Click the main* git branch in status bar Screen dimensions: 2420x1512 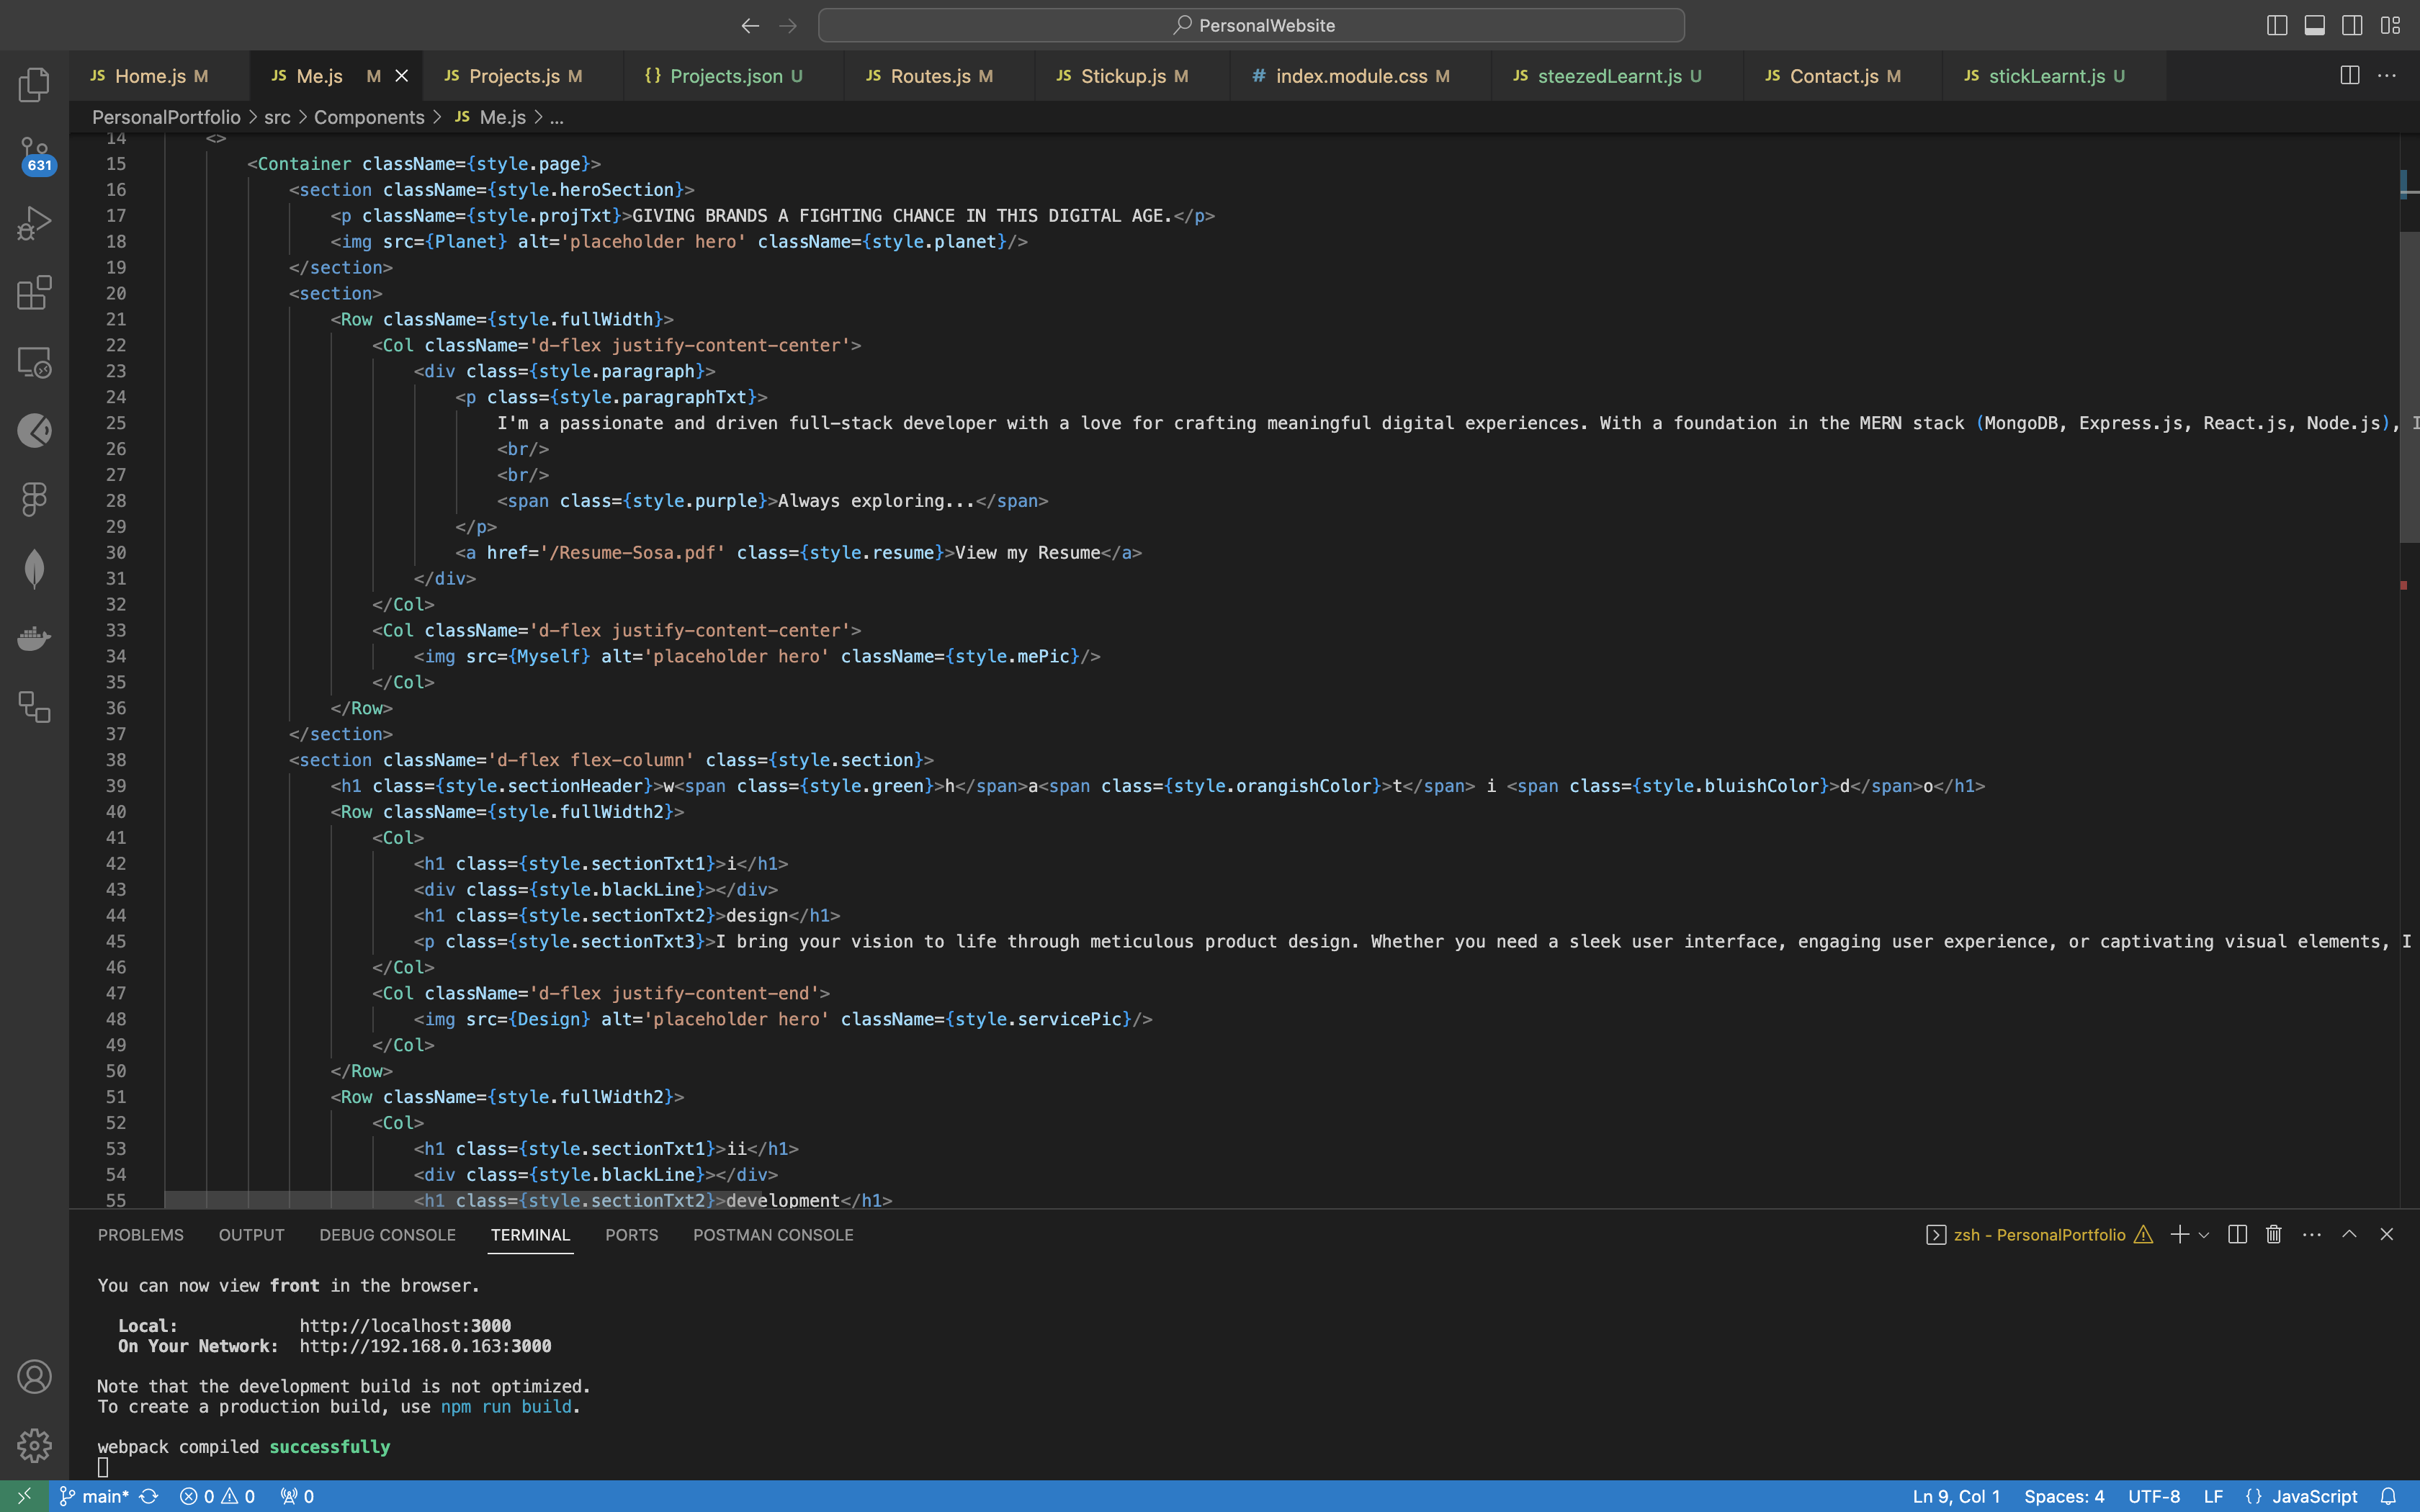tap(94, 1497)
